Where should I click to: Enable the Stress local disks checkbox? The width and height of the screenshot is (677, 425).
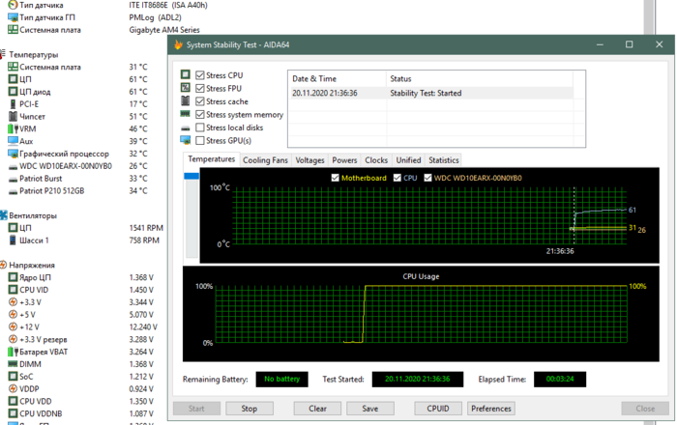[x=200, y=127]
